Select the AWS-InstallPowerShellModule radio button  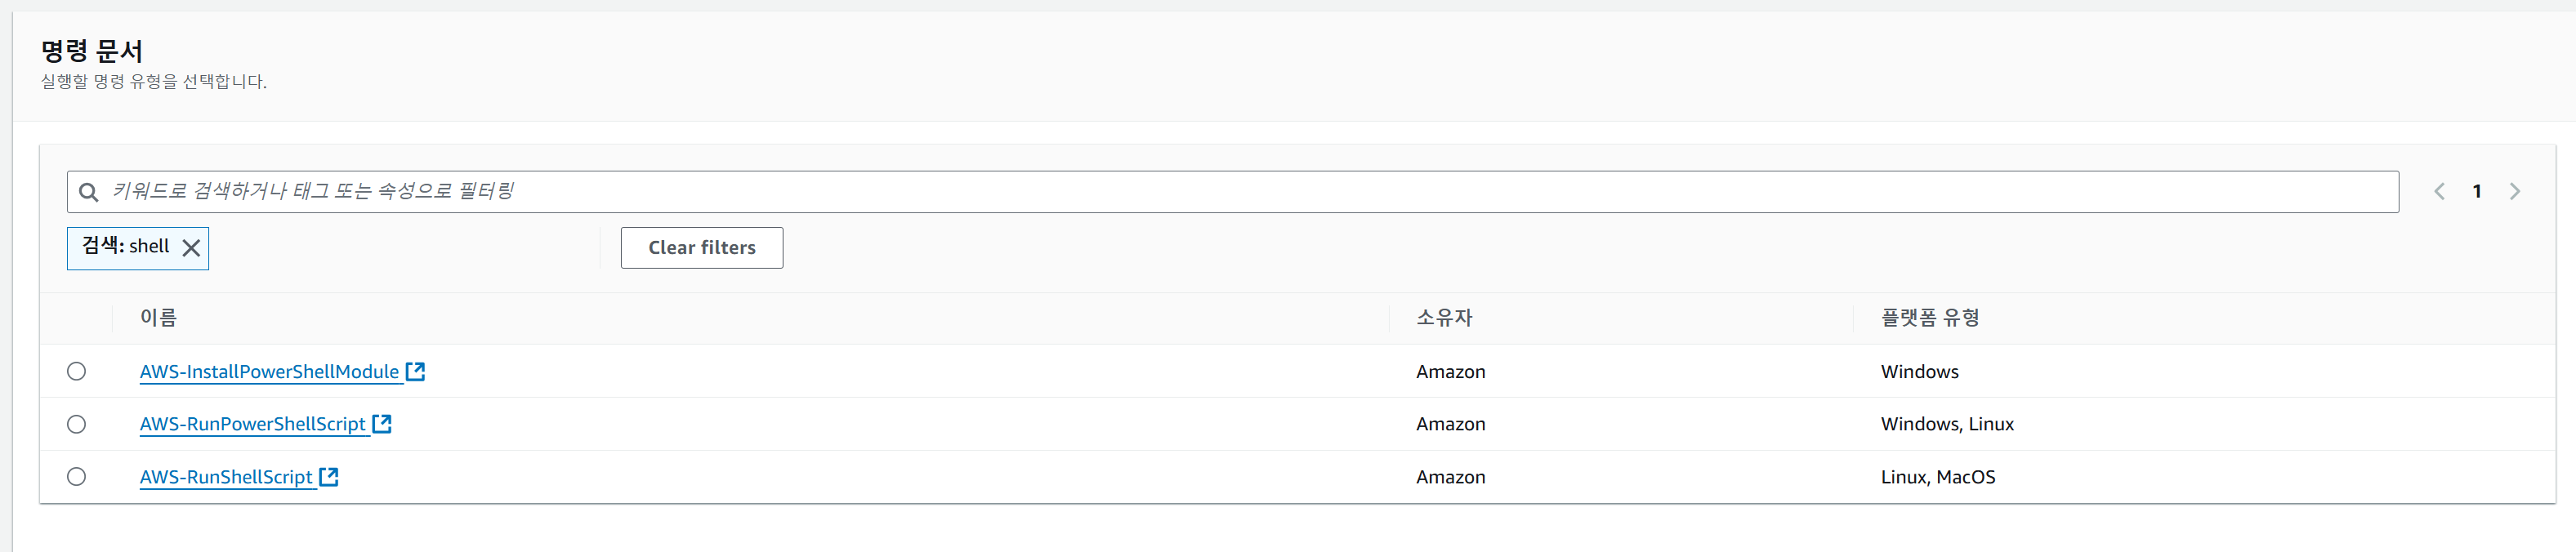pyautogui.click(x=76, y=371)
